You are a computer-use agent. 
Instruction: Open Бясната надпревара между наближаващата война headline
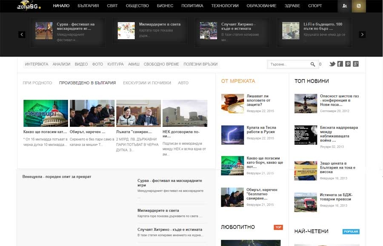339,134
